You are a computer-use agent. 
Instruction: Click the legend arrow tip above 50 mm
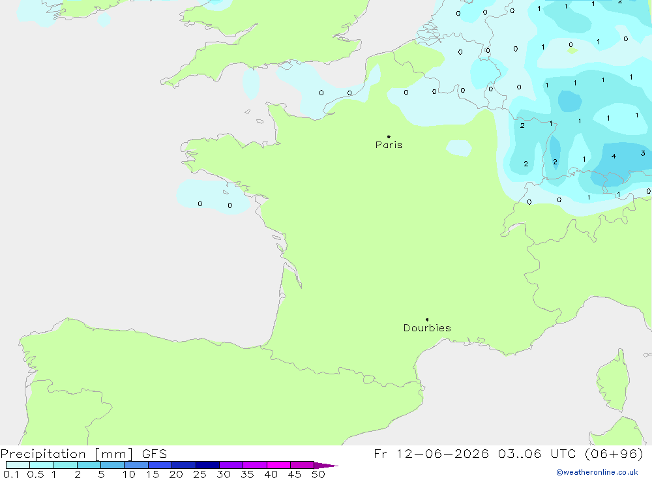(327, 465)
